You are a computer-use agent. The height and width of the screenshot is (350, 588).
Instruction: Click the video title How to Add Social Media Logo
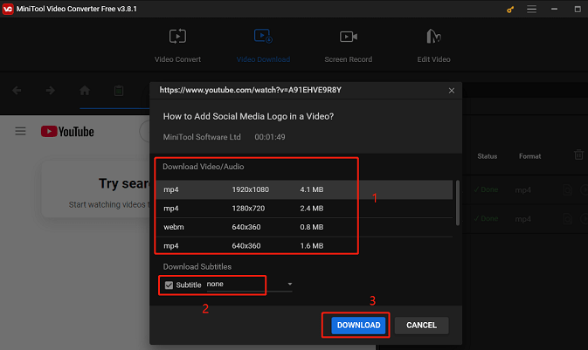(248, 117)
